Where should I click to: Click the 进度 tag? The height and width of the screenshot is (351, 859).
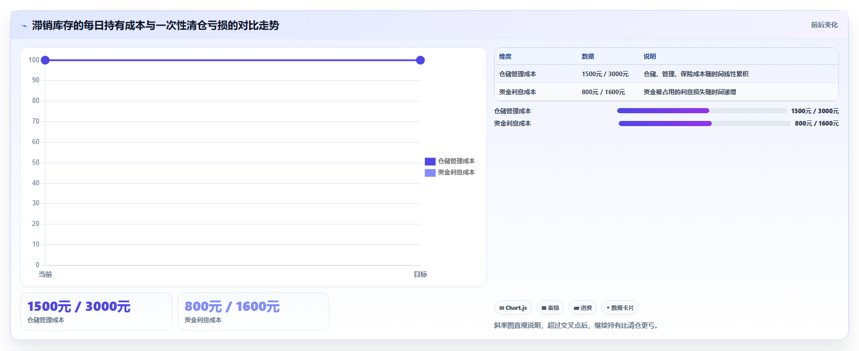[583, 308]
